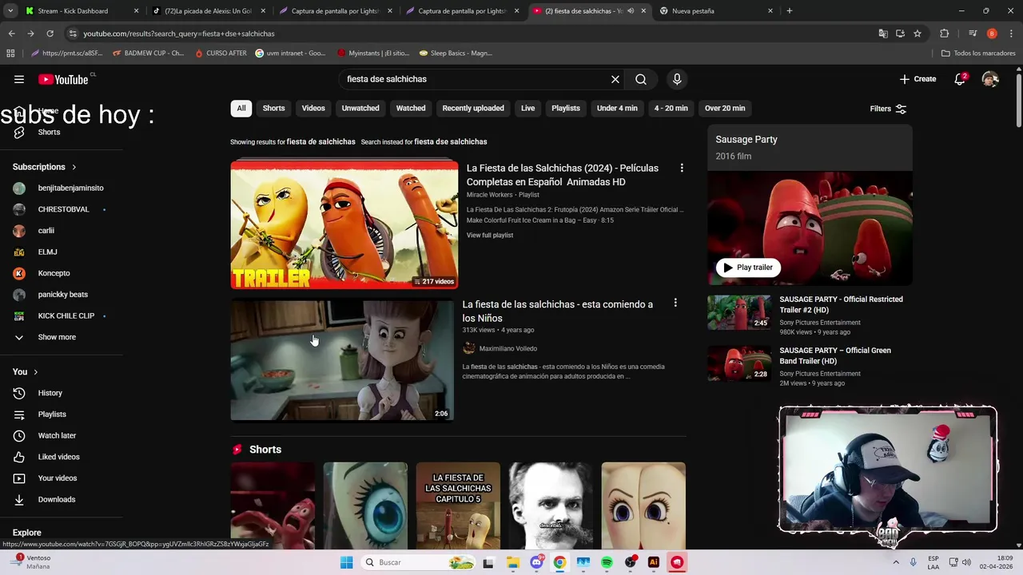Open SAUSAGE PARTY Official Restricted Trailer #2
Image resolution: width=1023 pixels, height=575 pixels.
coord(841,304)
